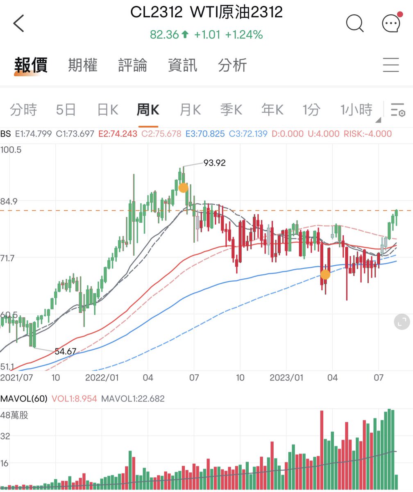Viewport: 413px width, 492px height.
Task: Tap the 54.67 low price label
Action: (66, 351)
